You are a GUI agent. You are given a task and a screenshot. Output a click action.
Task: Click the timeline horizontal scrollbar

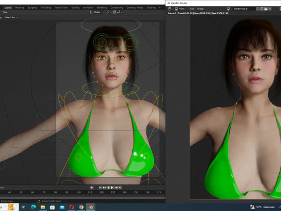(83, 198)
